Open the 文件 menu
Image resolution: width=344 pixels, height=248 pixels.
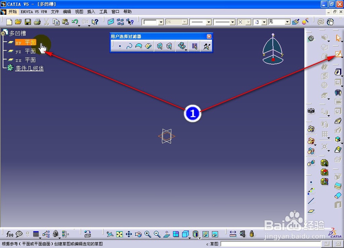click(55, 12)
